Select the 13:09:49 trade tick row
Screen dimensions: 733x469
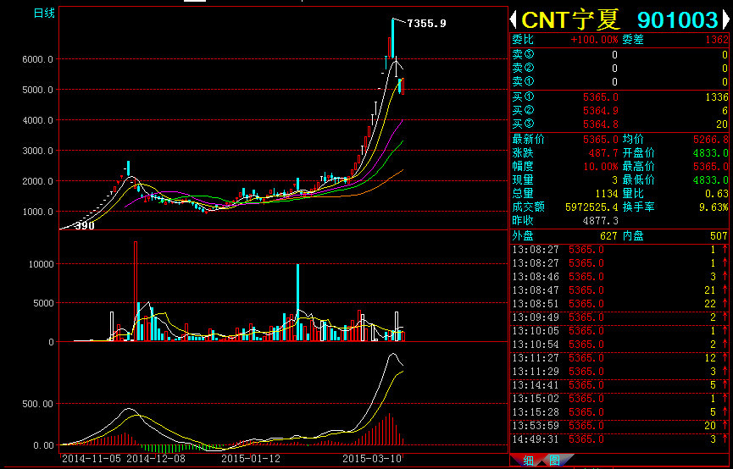619,317
